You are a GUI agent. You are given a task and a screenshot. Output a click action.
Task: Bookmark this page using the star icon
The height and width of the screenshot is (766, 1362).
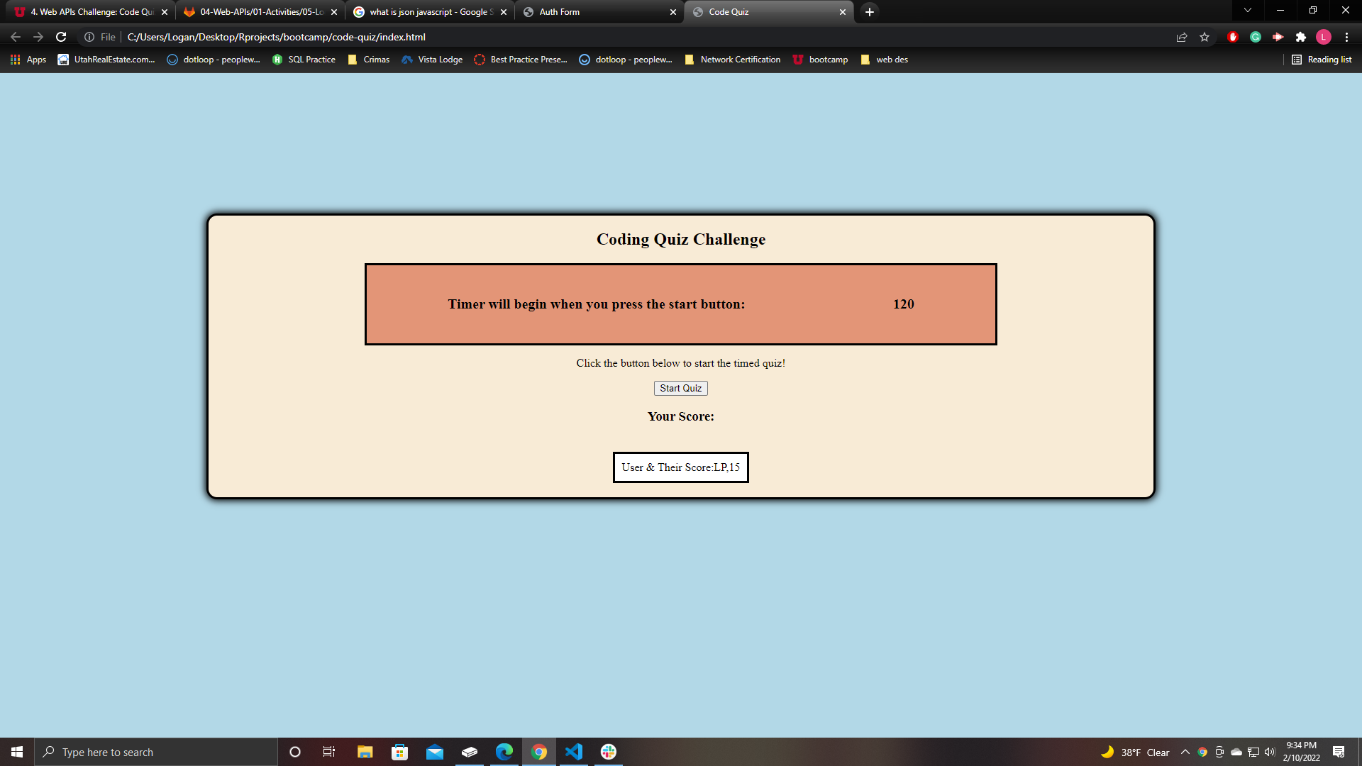click(1204, 37)
